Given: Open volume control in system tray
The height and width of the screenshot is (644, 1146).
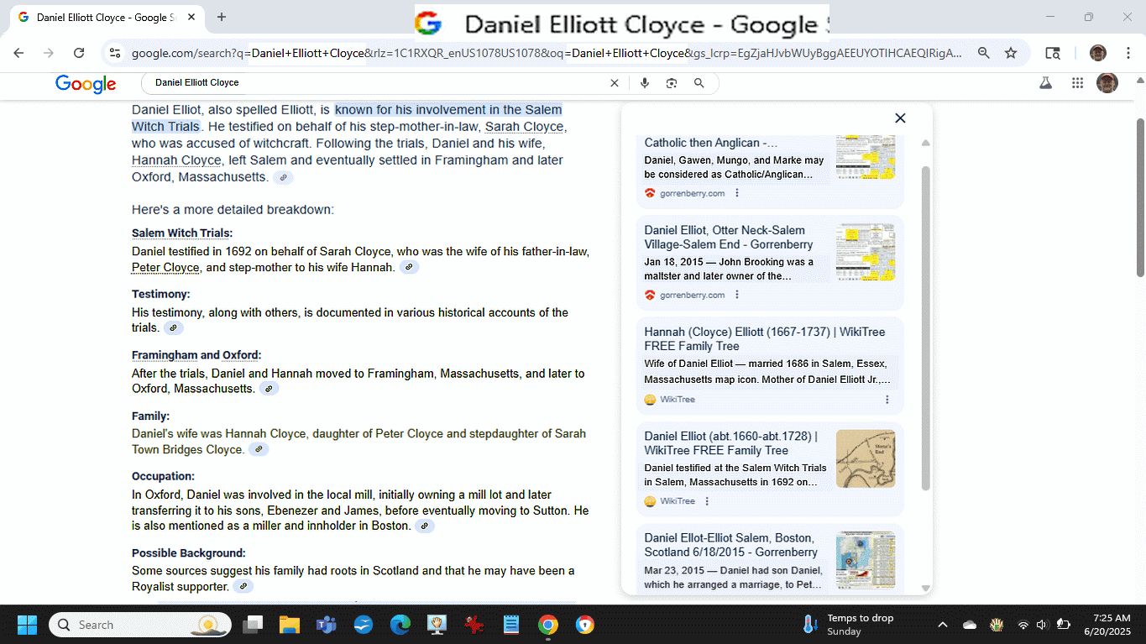Looking at the screenshot, I should click(1042, 625).
